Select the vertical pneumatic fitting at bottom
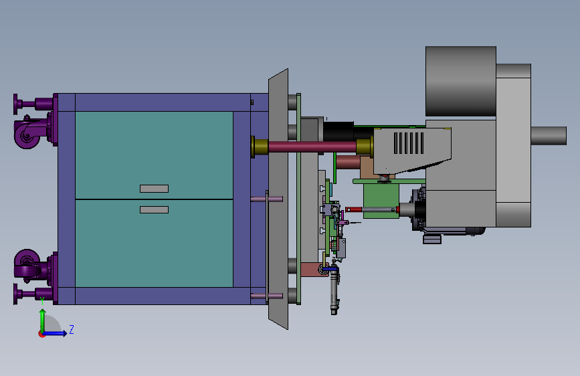Image resolution: width=580 pixels, height=376 pixels. (334, 289)
